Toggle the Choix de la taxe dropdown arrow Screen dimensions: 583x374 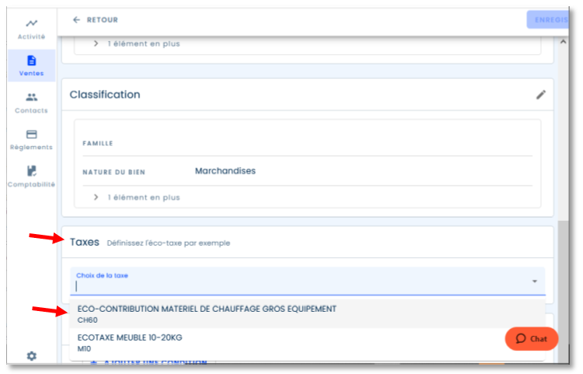coord(534,281)
